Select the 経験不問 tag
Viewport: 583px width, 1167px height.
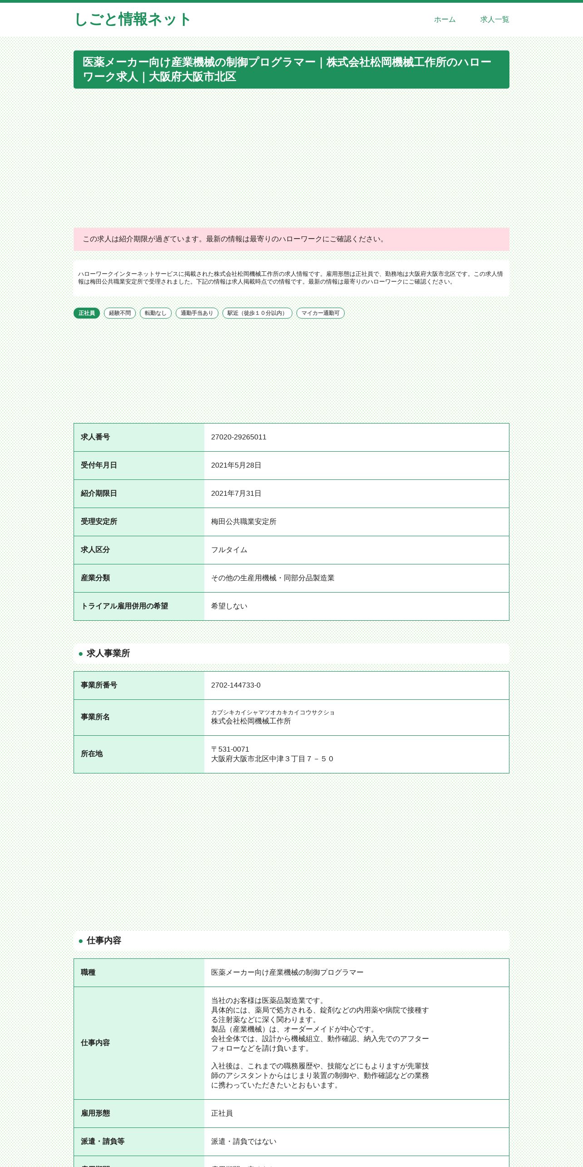[120, 313]
